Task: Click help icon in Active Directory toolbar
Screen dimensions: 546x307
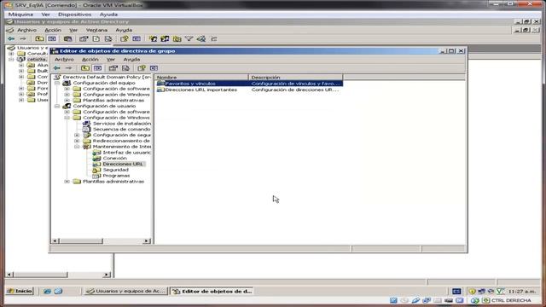Action: click(125, 39)
